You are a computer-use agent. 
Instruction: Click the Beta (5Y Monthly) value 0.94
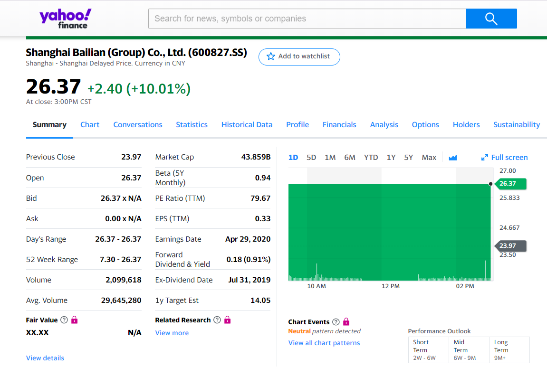click(263, 178)
